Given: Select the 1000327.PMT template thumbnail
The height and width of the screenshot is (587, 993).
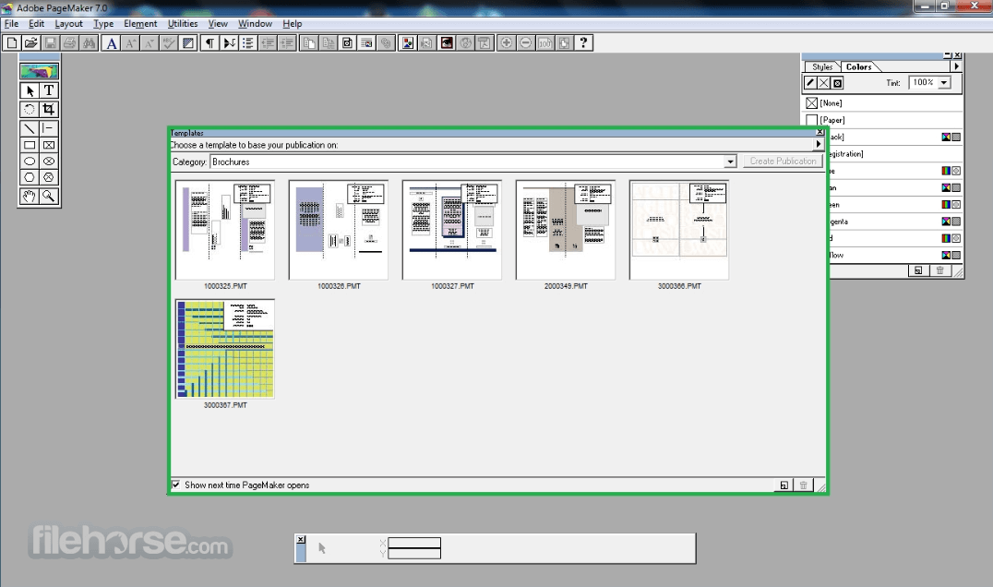Looking at the screenshot, I should [452, 230].
